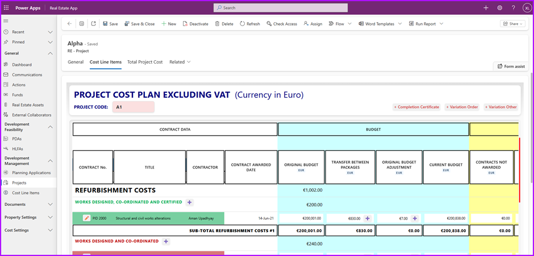Click the Project Code field A1
534x256 pixels.
(x=133, y=107)
